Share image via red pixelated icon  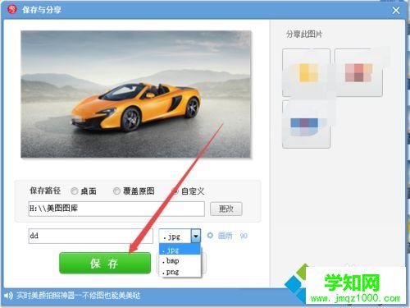[358, 72]
